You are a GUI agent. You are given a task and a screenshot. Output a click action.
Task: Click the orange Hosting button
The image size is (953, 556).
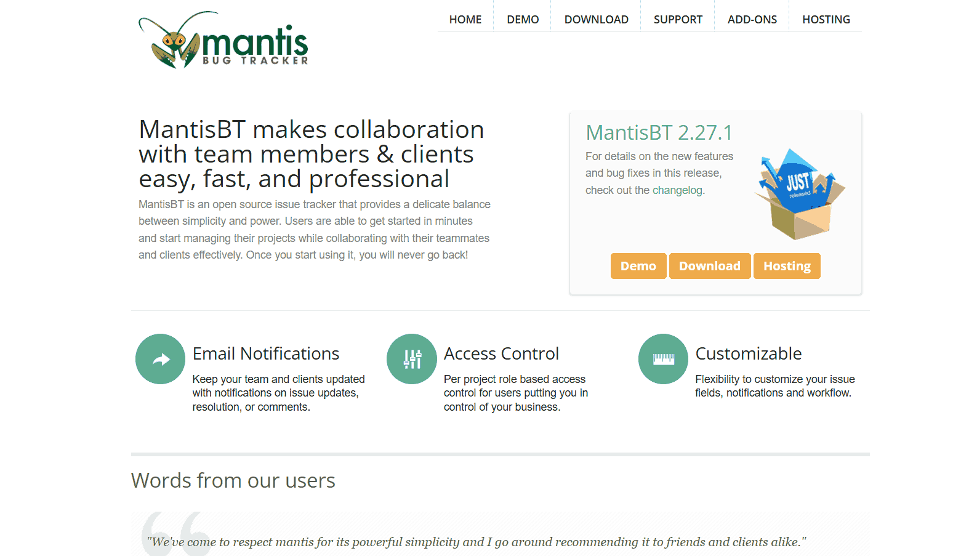(x=787, y=265)
